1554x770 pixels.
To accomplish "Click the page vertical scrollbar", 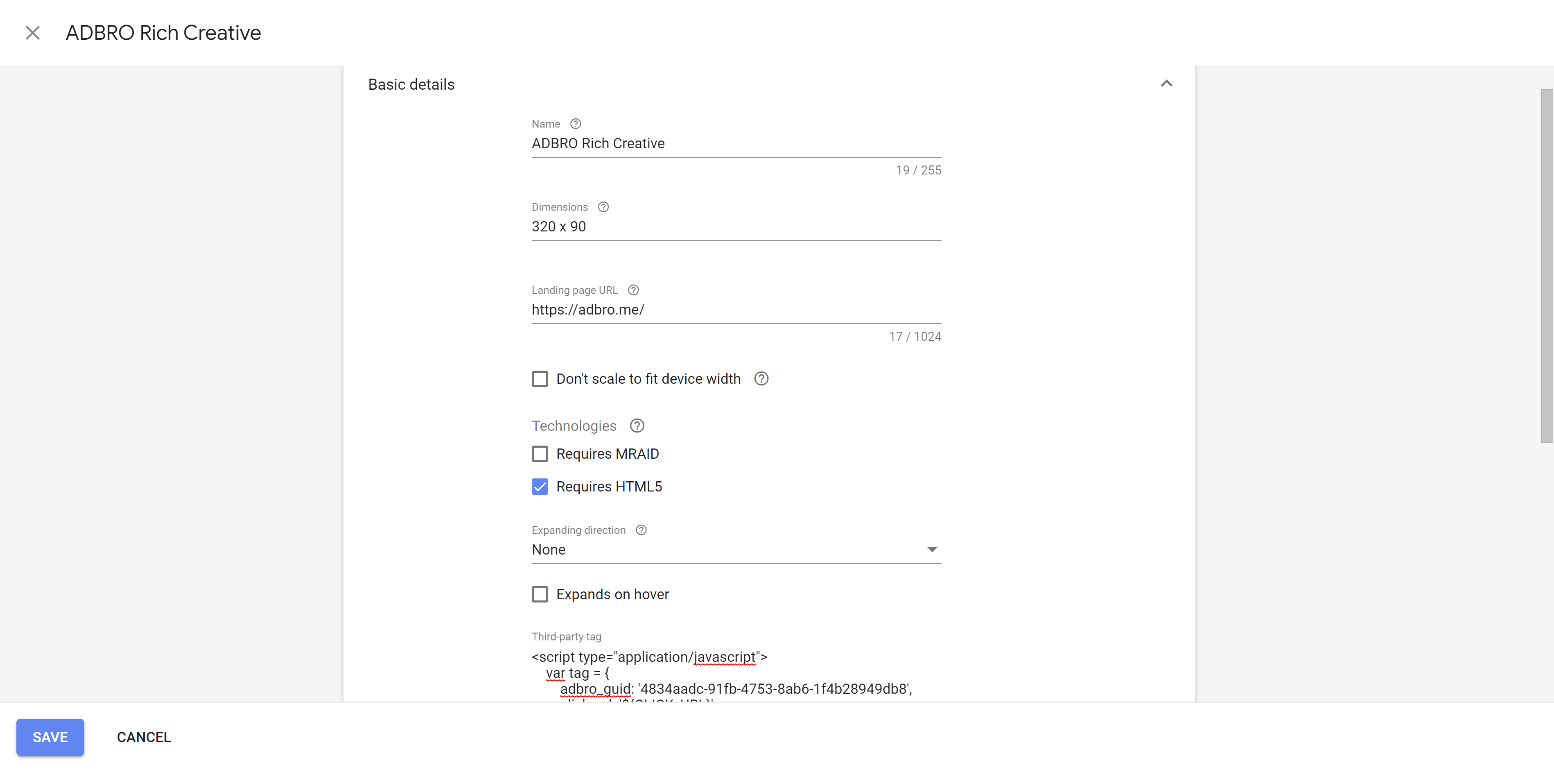I will (x=1546, y=265).
